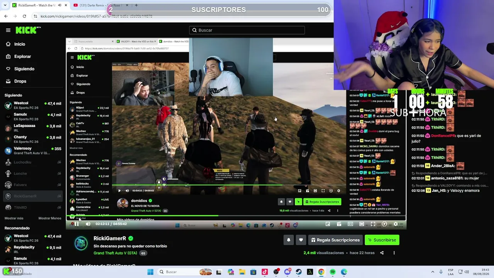Collapse the list with Mostrar Menos
Screen dimensions: 494x278
pyautogui.click(x=50, y=218)
